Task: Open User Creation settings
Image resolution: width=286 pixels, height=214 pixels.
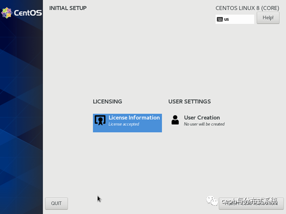Action: 198,121
